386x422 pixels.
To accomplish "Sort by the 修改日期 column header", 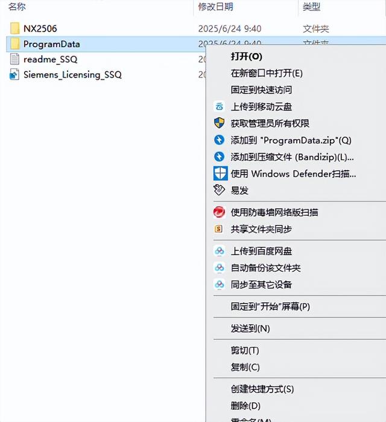I will pyautogui.click(x=215, y=7).
